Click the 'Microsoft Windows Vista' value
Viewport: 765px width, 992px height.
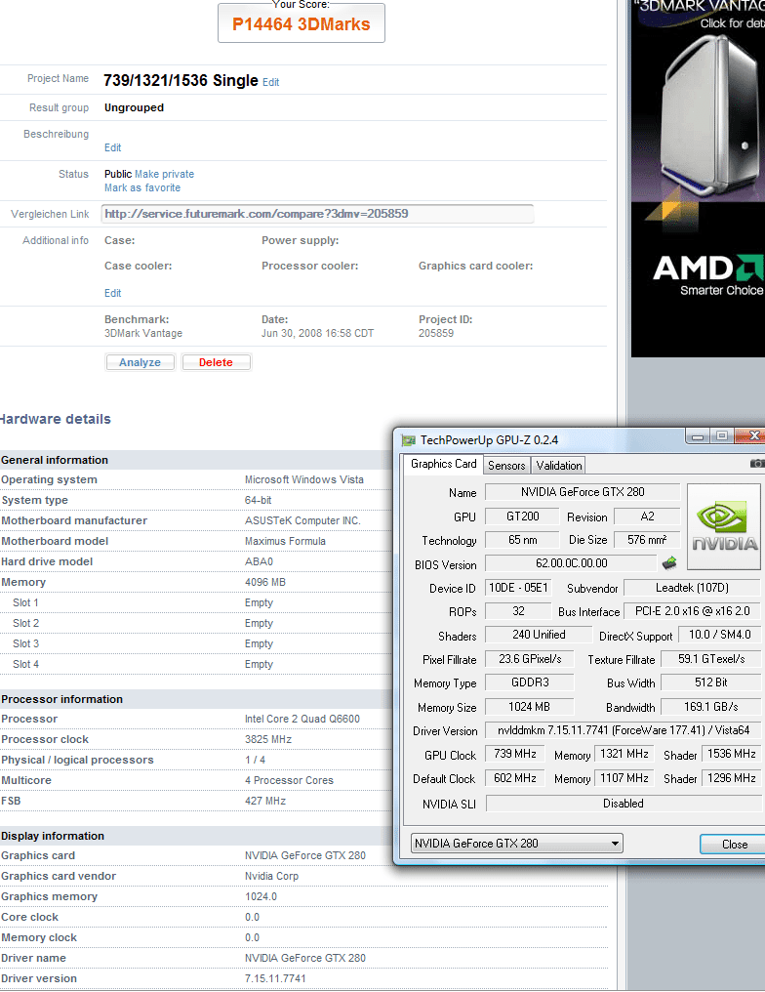click(x=304, y=479)
